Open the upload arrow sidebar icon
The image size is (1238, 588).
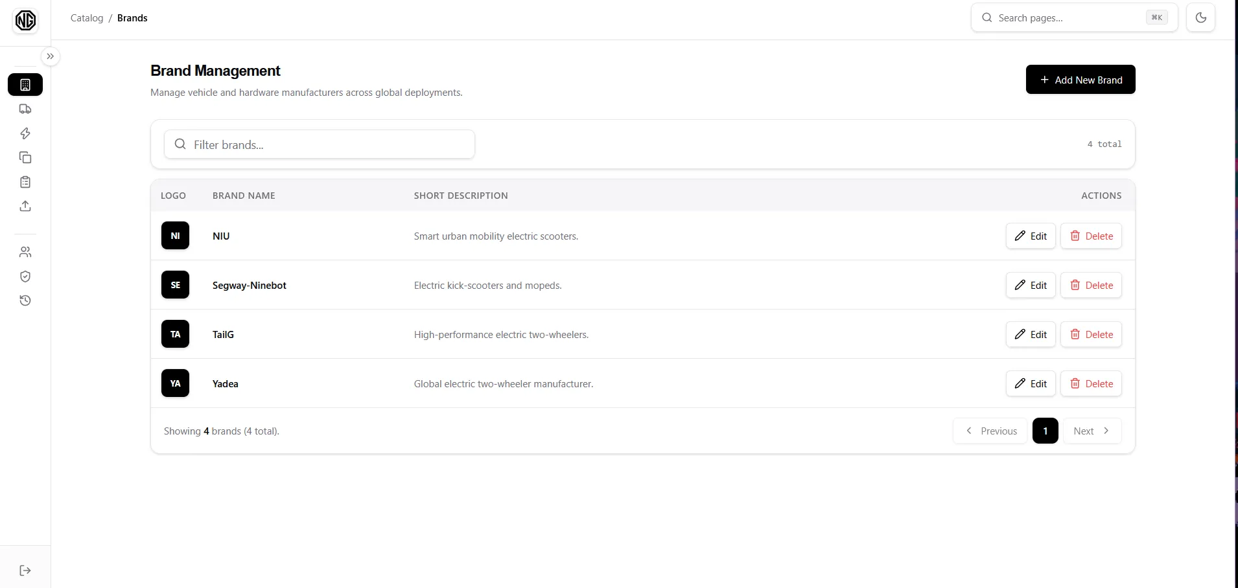(x=25, y=206)
